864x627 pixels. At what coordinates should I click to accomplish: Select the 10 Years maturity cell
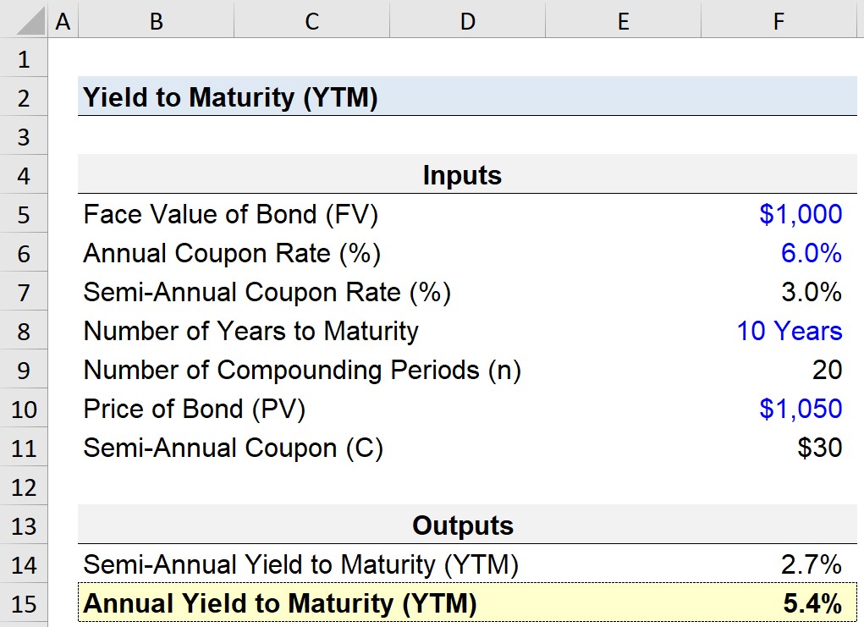pyautogui.click(x=779, y=331)
